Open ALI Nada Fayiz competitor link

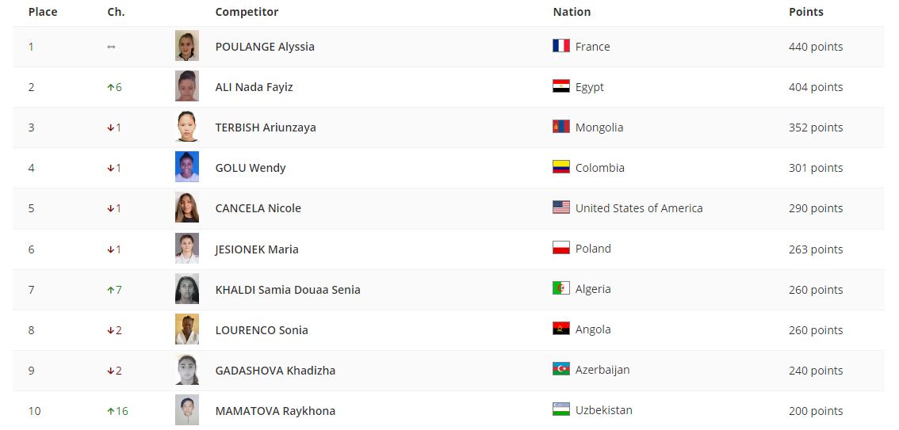[254, 87]
